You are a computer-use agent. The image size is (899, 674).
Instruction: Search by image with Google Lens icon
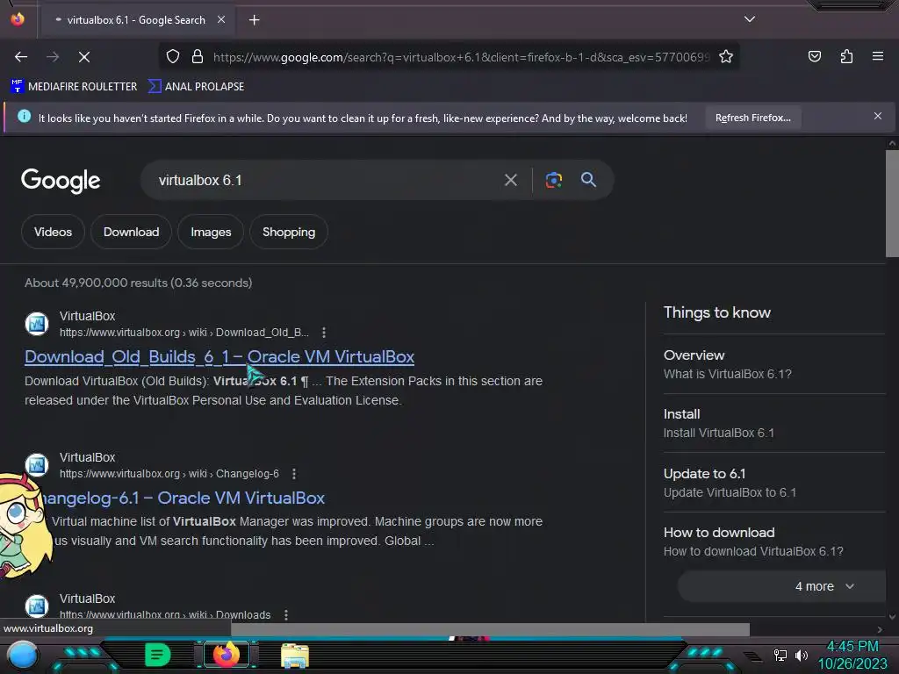point(553,180)
